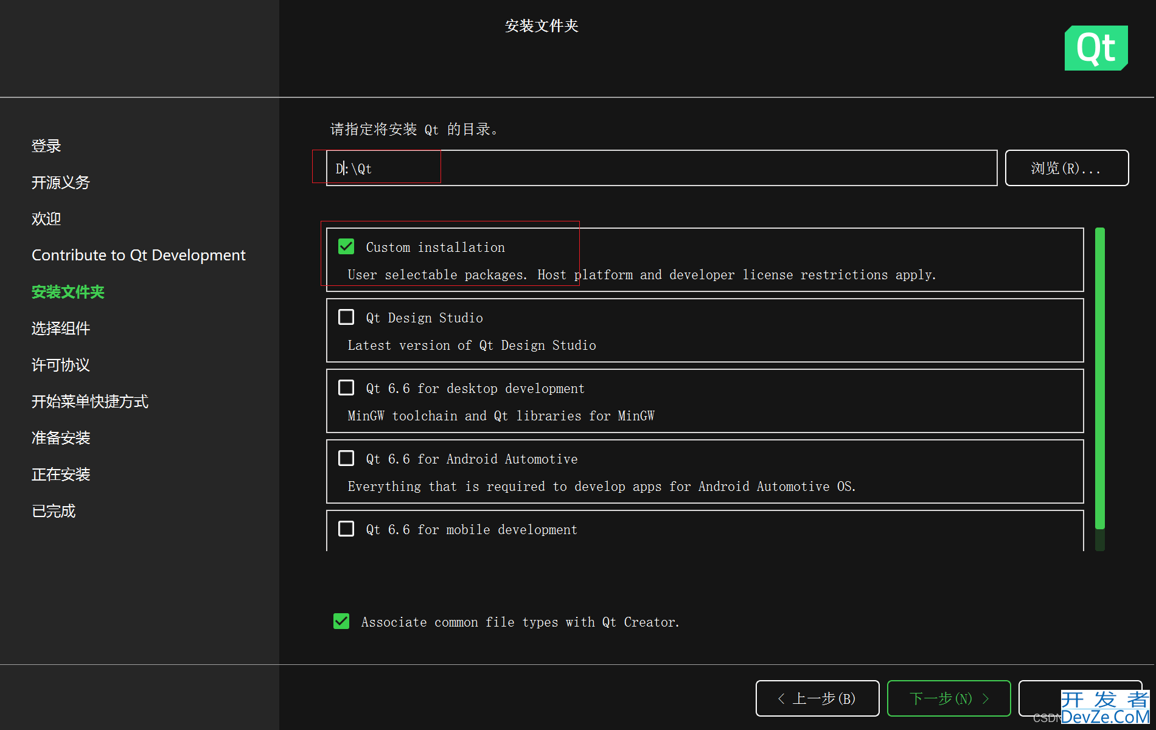Toggle the Custom installation checkbox
Image resolution: width=1156 pixels, height=730 pixels.
[x=346, y=246]
